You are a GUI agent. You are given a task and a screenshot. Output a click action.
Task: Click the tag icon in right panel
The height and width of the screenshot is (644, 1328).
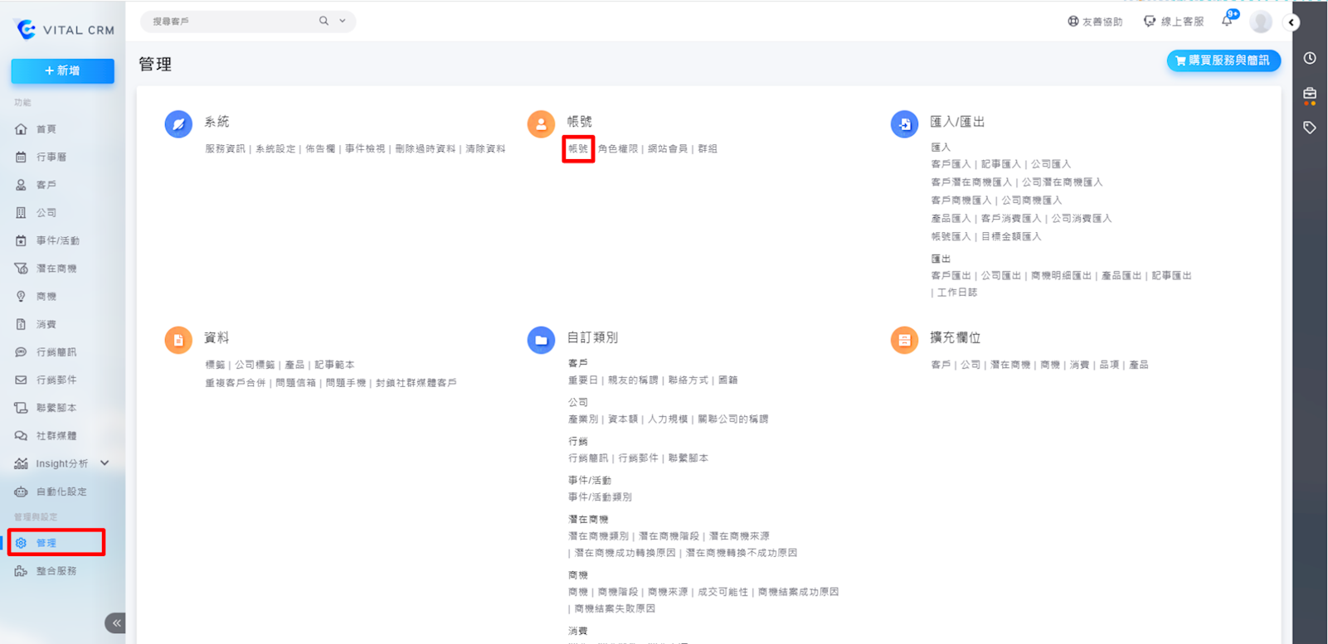(1310, 128)
